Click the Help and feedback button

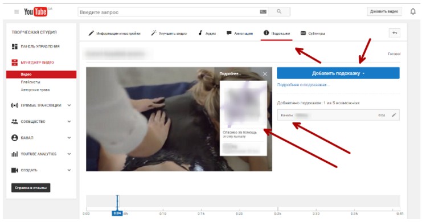[31, 188]
